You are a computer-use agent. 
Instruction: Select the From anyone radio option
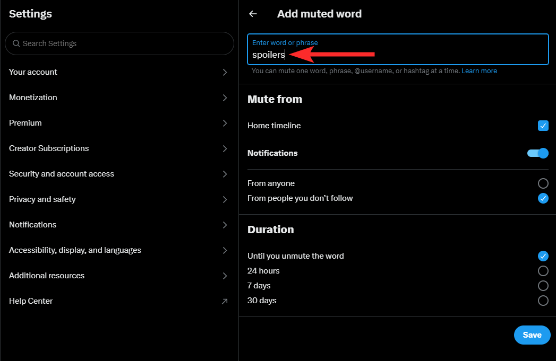[543, 183]
